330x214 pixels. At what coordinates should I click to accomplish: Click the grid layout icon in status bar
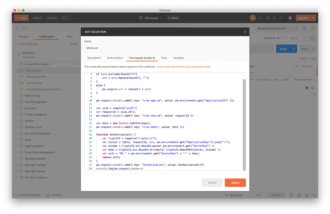pyautogui.click(x=299, y=195)
